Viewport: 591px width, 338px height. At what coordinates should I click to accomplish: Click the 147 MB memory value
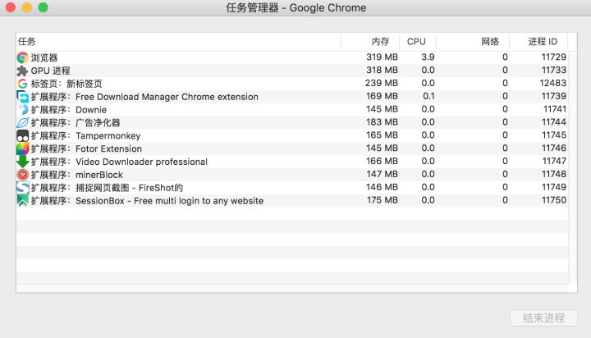(x=382, y=174)
